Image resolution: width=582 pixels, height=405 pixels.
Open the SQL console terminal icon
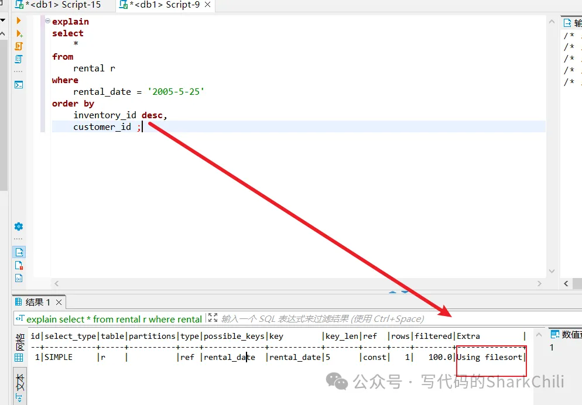(19, 84)
